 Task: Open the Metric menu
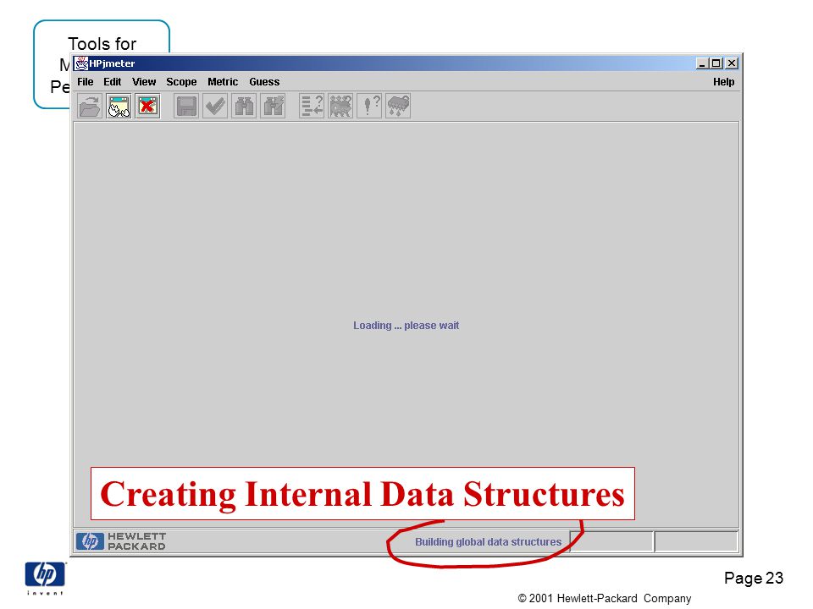click(x=223, y=82)
